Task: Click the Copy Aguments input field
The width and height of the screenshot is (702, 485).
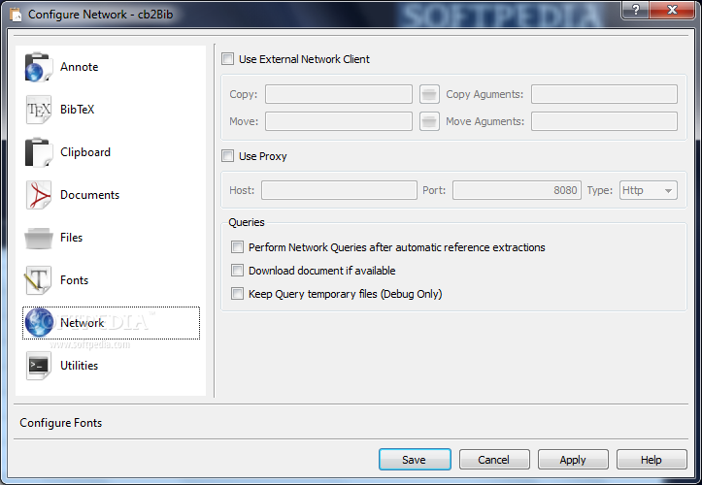Action: (604, 94)
